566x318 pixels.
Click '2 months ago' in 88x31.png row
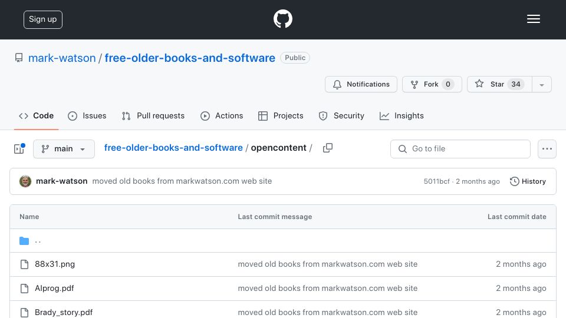(x=521, y=264)
